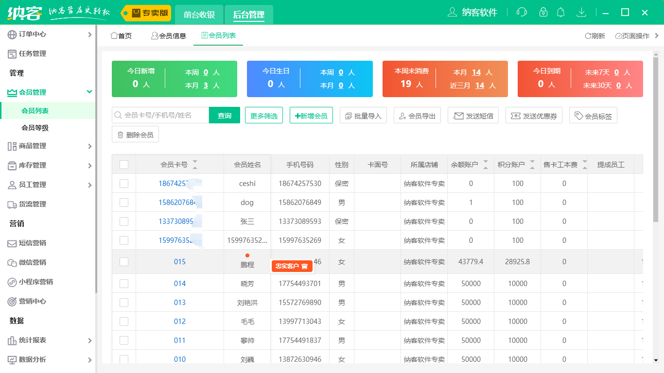
Task: Open the 会员标签 member tag tool
Action: pos(593,115)
